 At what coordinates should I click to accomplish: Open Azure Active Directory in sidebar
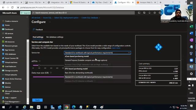click(x=13, y=79)
